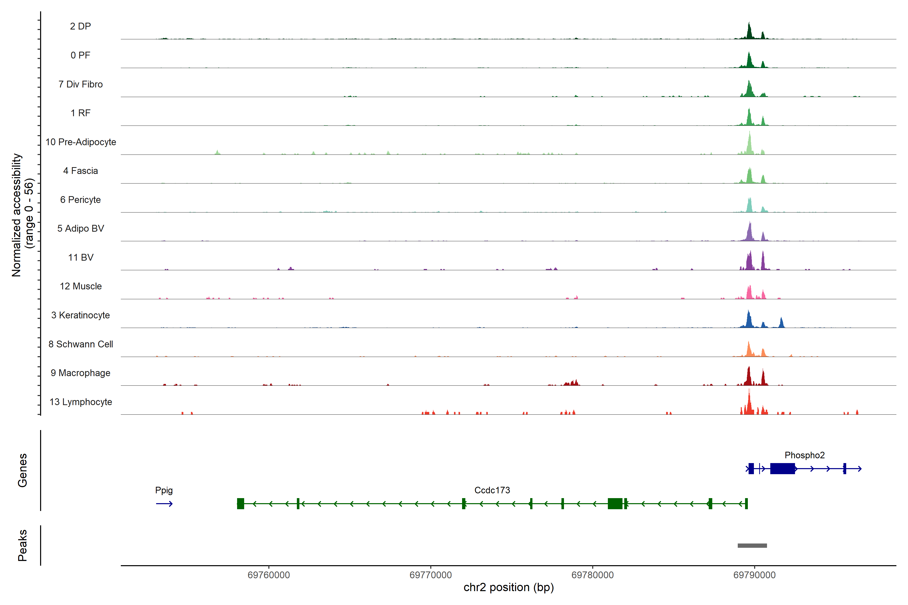The height and width of the screenshot is (605, 908).
Task: Click the Ppig gene arrow
Action: [164, 503]
